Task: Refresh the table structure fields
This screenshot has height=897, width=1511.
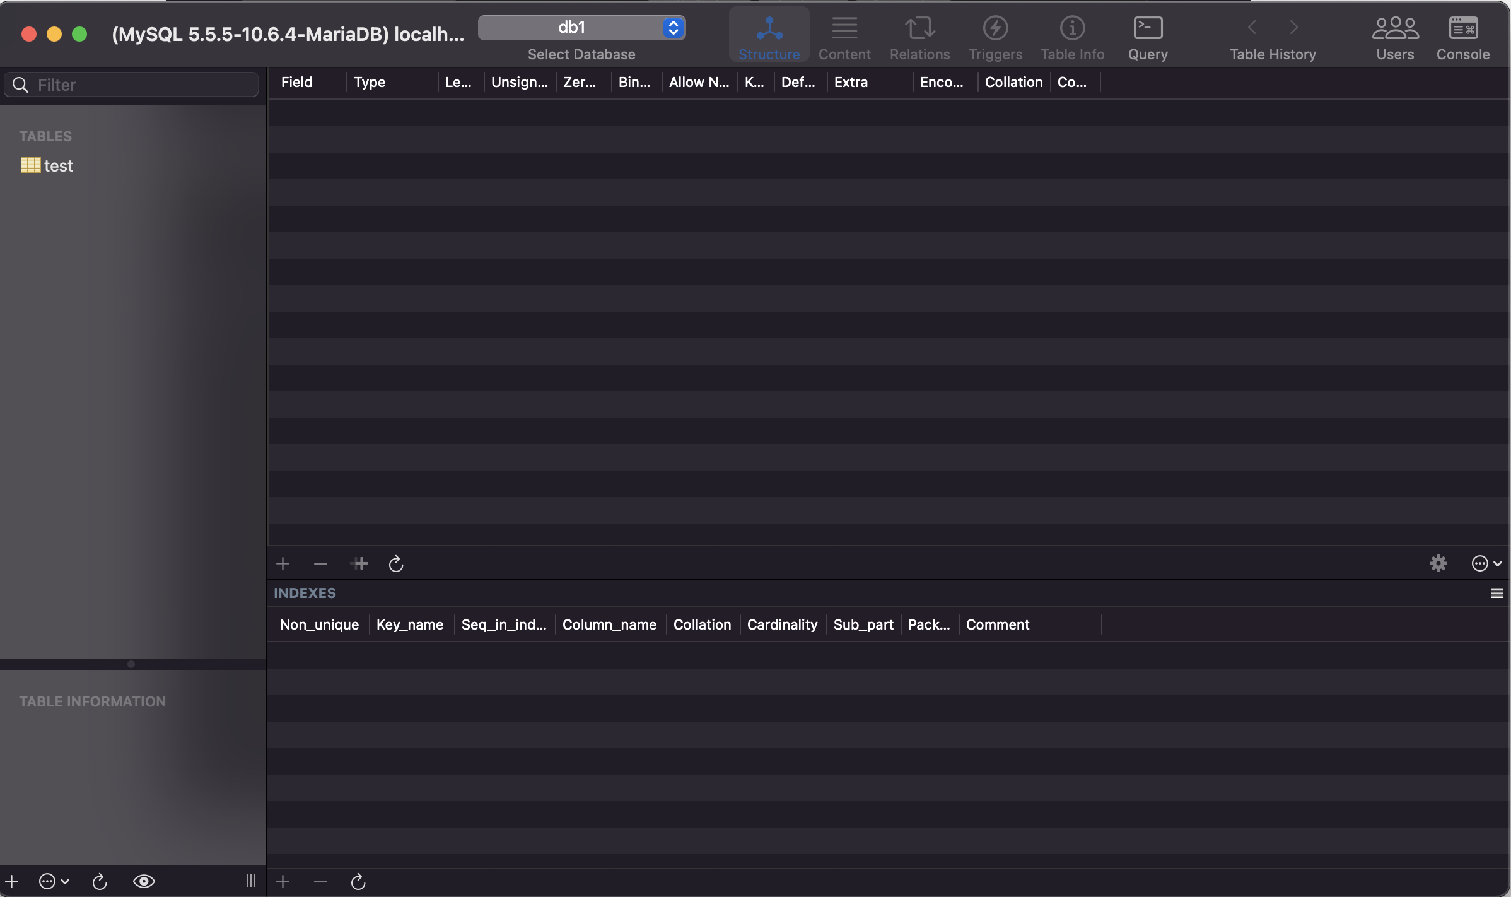Action: (x=396, y=563)
